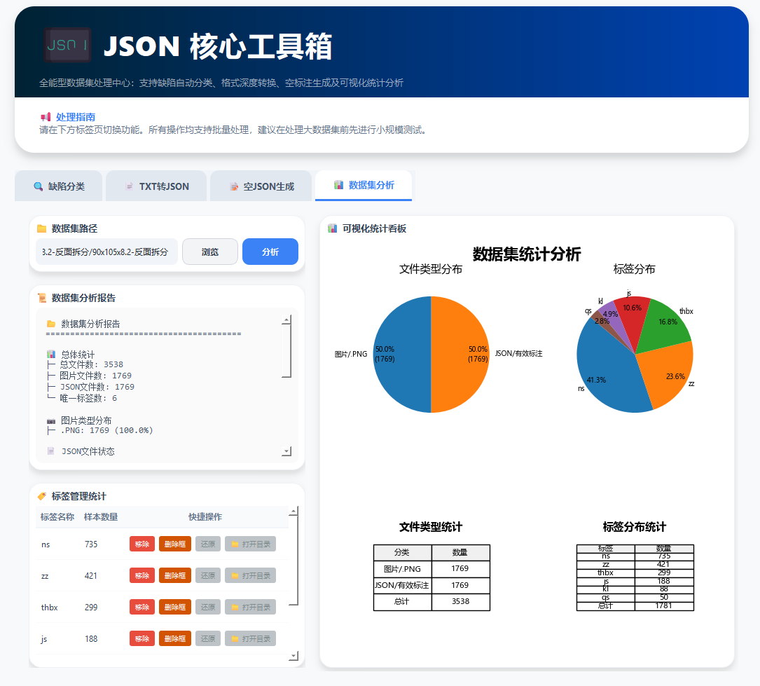Screen dimensions: 760x686
Task: Click 唯一标签数: 6 line in report
Action: coord(82,398)
